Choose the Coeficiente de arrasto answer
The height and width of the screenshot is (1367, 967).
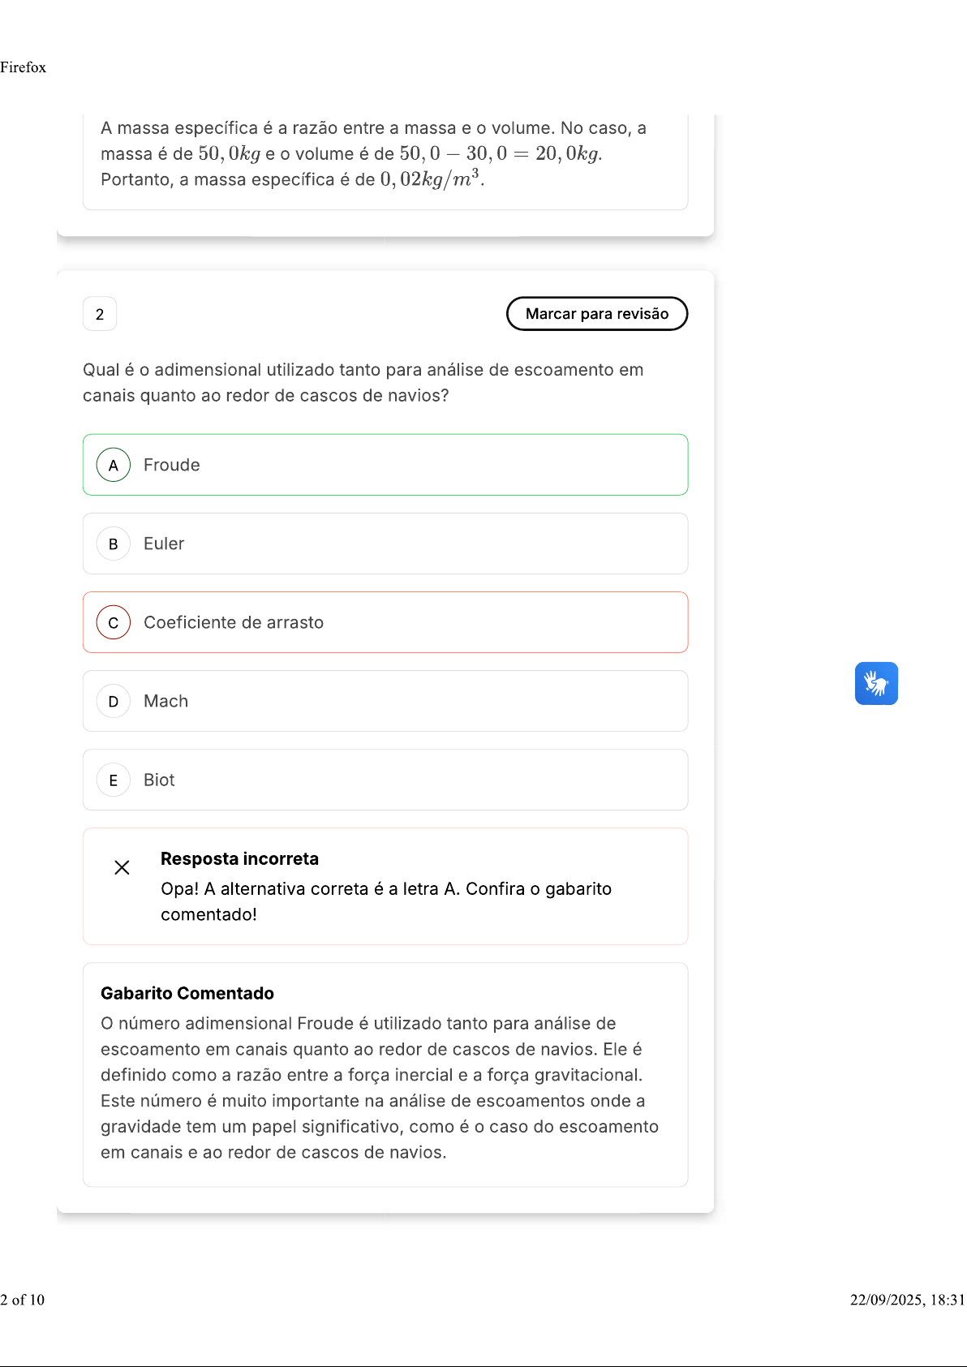234,622
